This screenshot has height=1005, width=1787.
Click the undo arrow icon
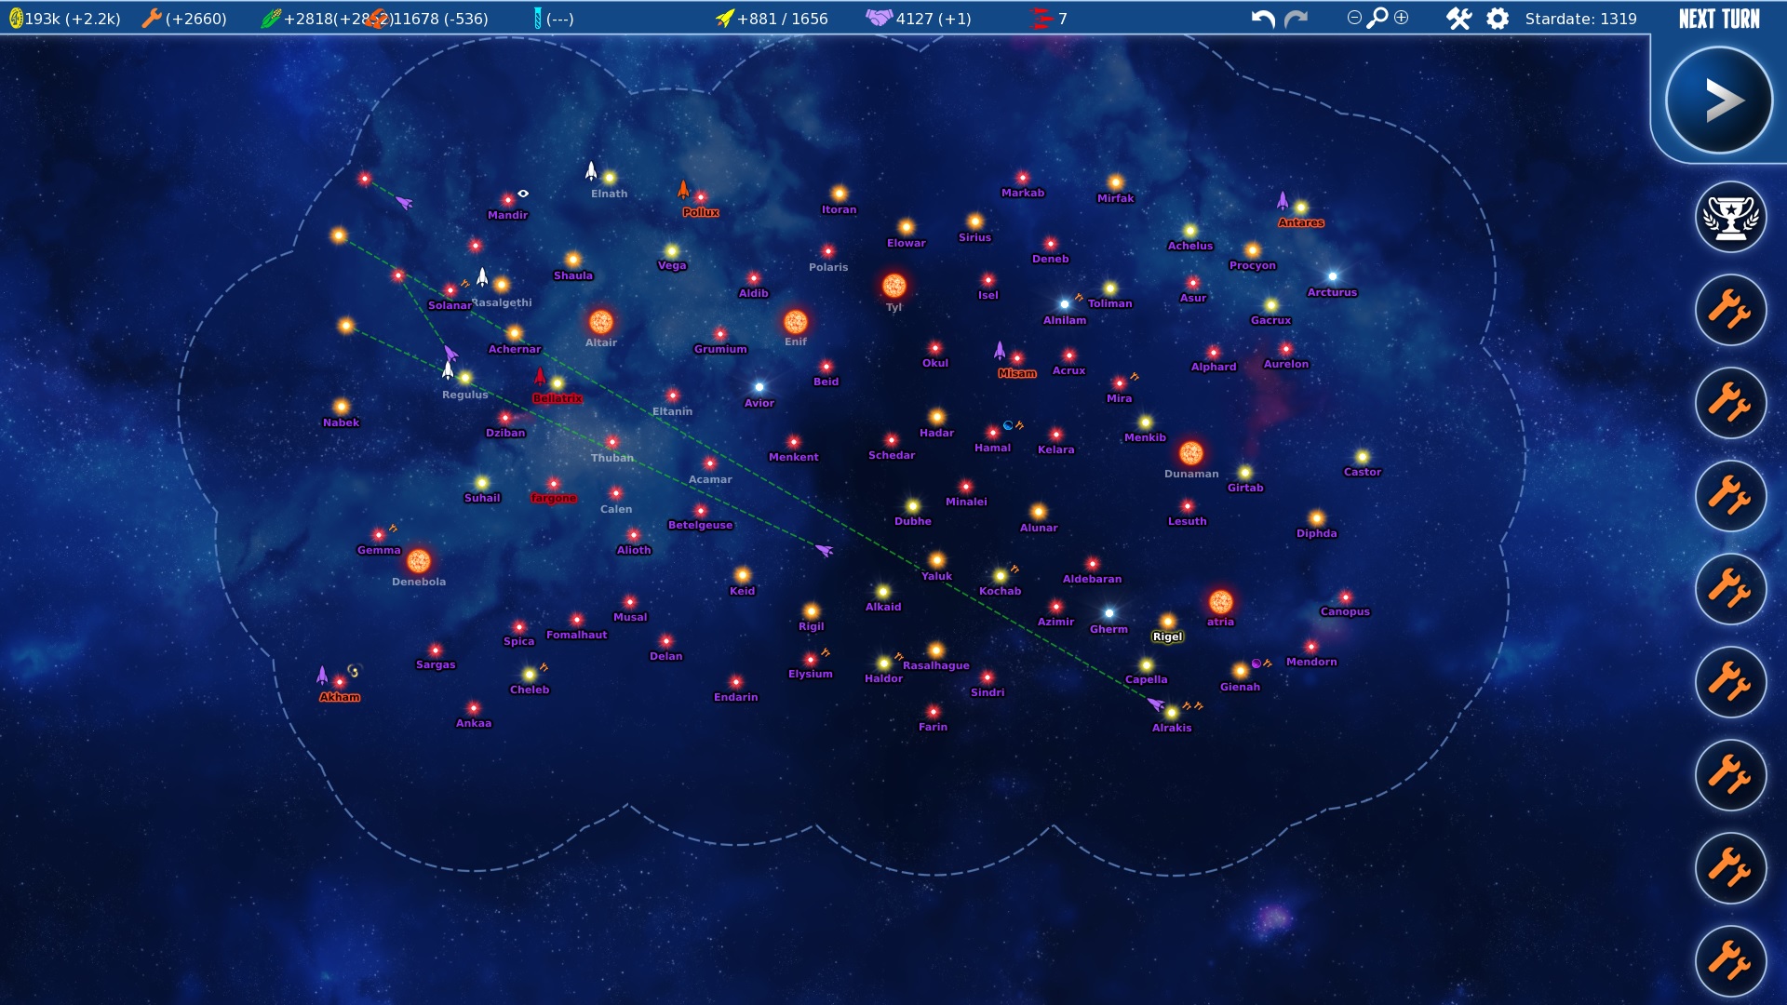[x=1262, y=19]
